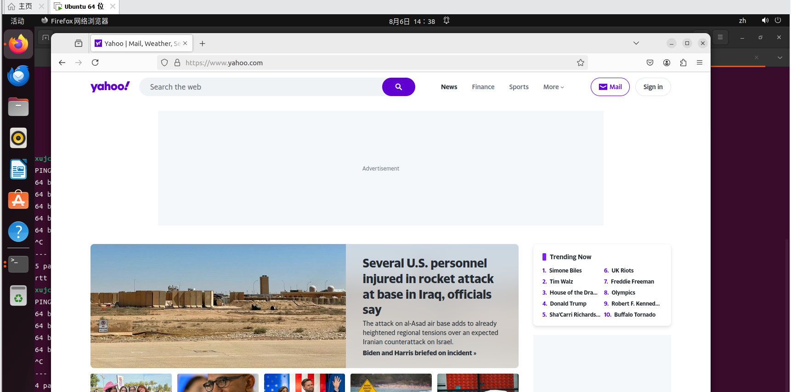This screenshot has height=392, width=791.
Task: Open trending topic Tim Walz
Action: [x=561, y=282]
